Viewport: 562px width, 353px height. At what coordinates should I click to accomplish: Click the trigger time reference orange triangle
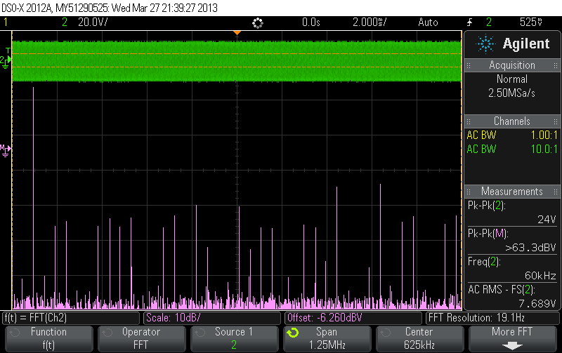tap(237, 33)
